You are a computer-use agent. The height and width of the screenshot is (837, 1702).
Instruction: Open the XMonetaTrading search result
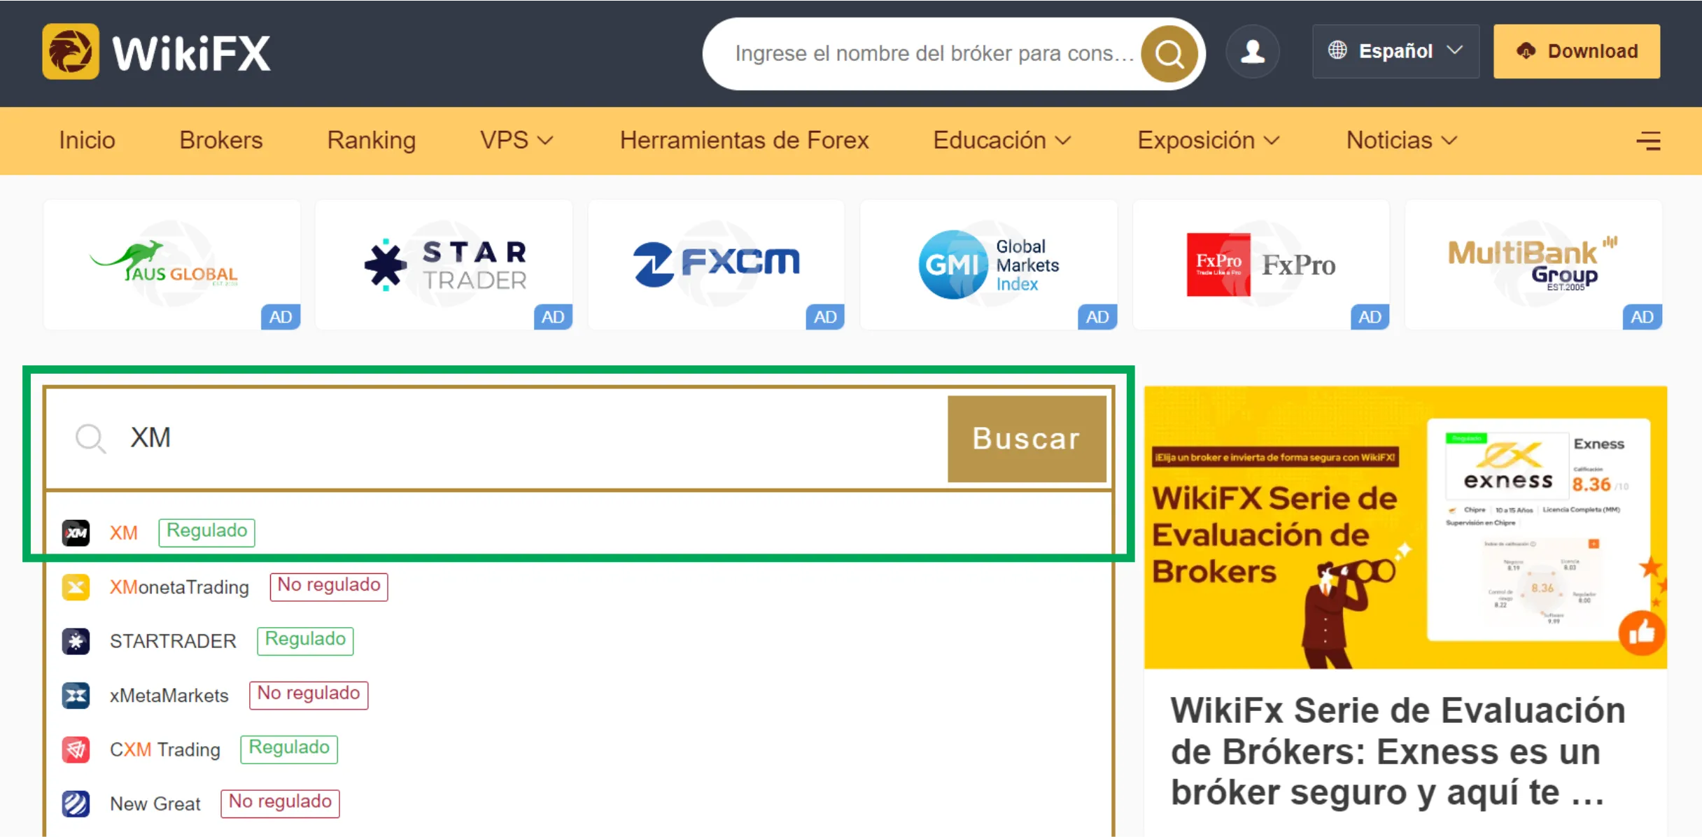click(x=579, y=586)
